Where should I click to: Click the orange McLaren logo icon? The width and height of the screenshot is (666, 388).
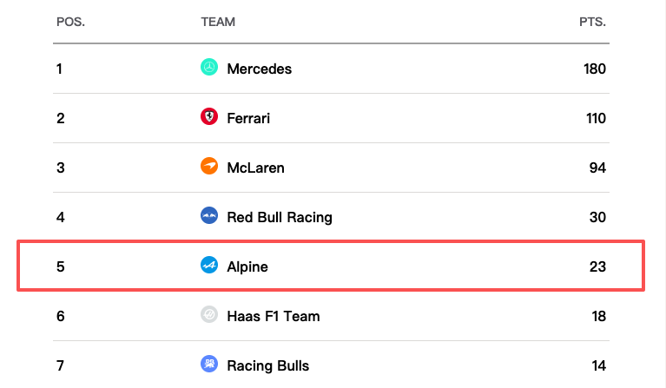[x=209, y=166]
